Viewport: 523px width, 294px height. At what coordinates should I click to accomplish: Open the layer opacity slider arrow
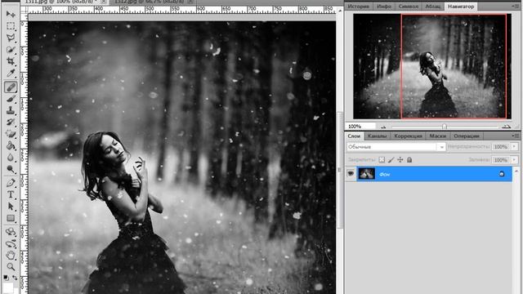[514, 147]
